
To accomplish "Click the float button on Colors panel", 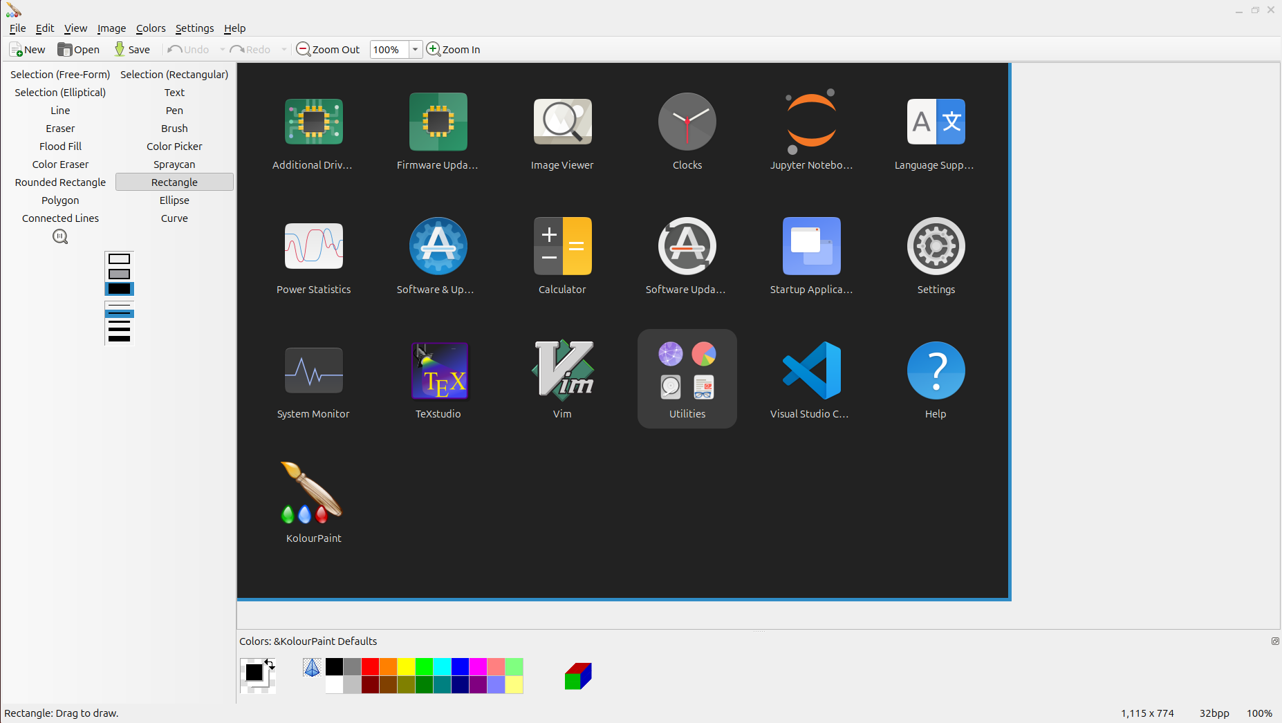I will tap(1275, 641).
